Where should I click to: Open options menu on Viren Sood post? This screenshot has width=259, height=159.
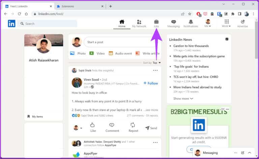(155, 70)
